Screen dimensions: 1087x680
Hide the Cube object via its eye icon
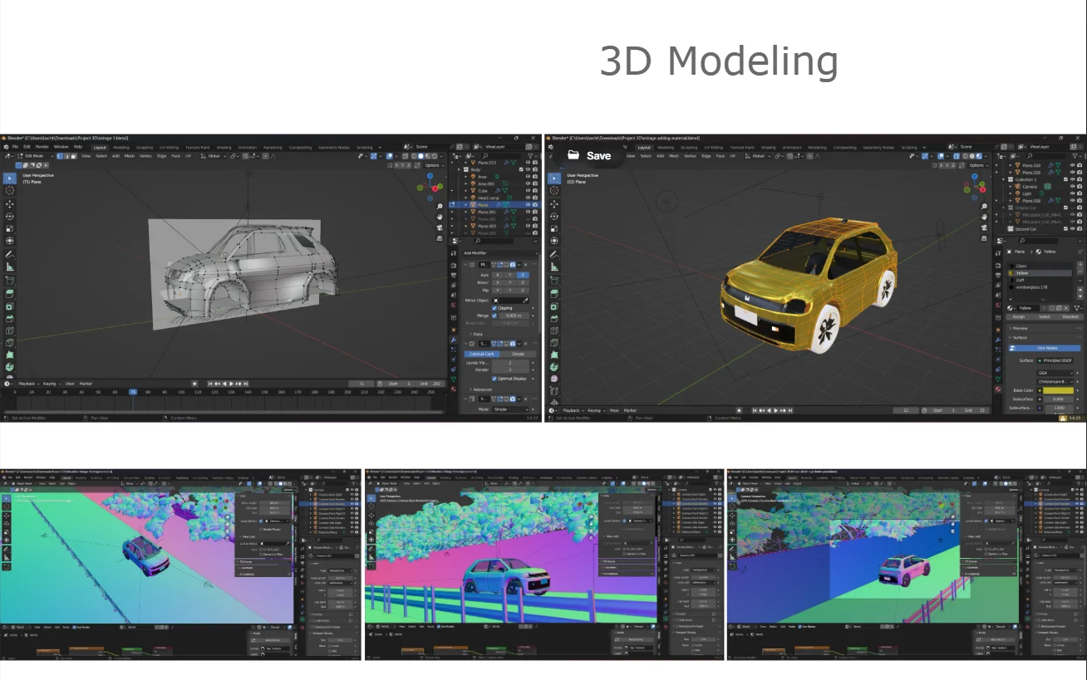click(x=527, y=191)
